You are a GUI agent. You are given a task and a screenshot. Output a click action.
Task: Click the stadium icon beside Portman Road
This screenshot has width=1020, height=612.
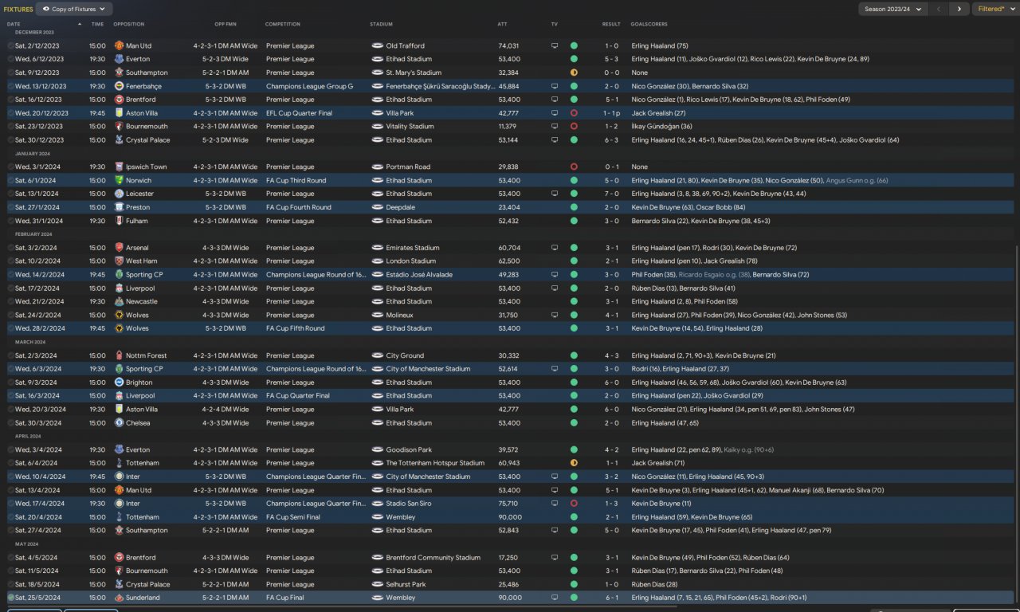[x=377, y=167]
